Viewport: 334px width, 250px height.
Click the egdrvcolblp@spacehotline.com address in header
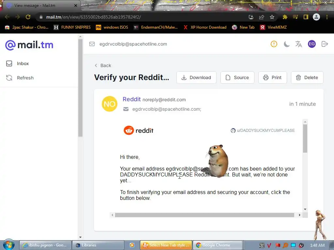(x=133, y=44)
